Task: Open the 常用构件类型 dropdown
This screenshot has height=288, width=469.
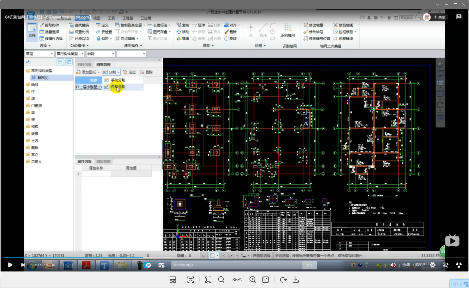Action: [70, 54]
